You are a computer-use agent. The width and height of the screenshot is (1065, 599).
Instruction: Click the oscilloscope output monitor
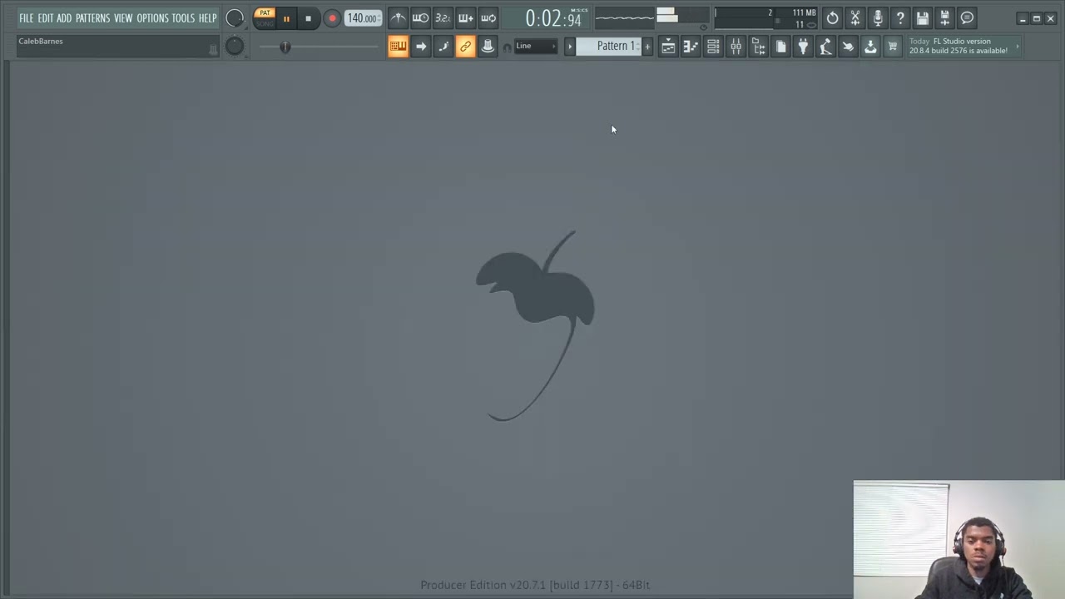pyautogui.click(x=624, y=17)
